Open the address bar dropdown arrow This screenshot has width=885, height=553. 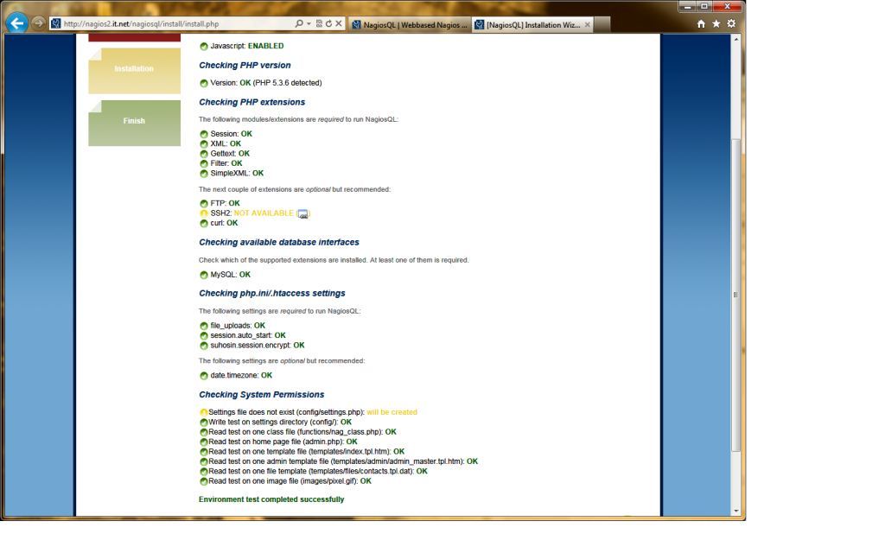309,23
